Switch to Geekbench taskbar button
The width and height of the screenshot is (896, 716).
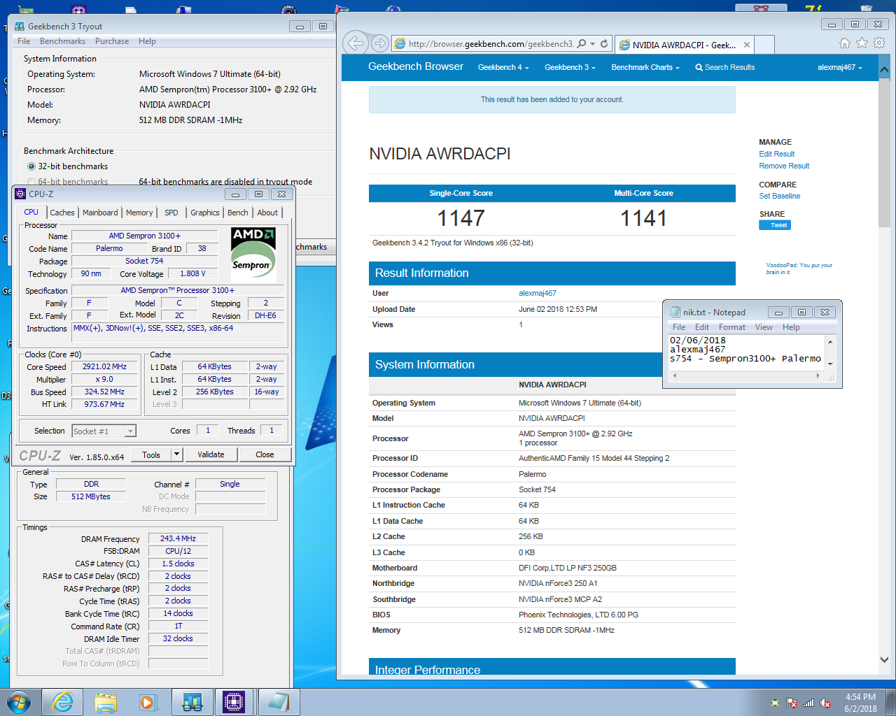192,702
